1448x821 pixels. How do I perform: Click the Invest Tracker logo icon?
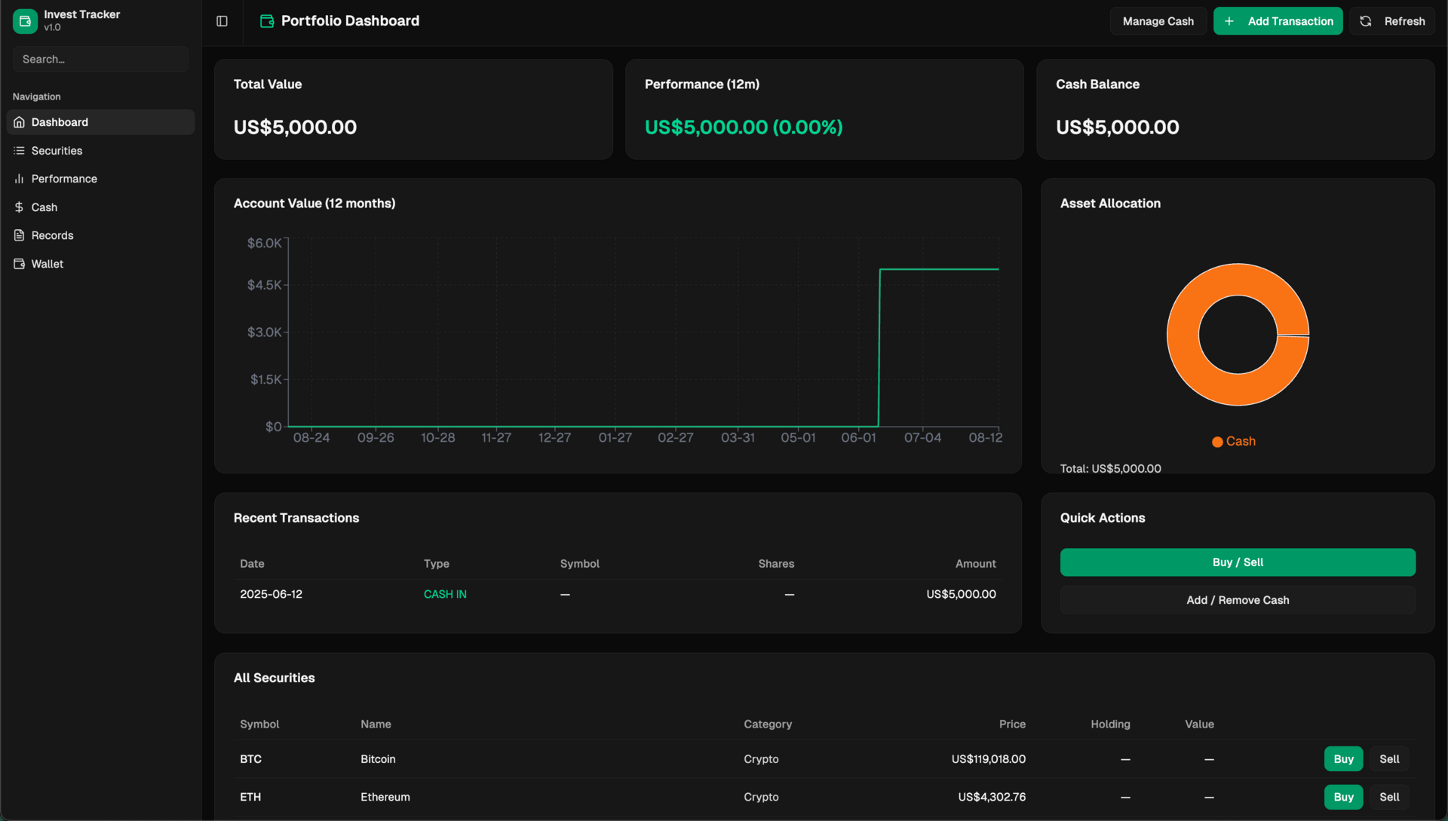coord(25,21)
